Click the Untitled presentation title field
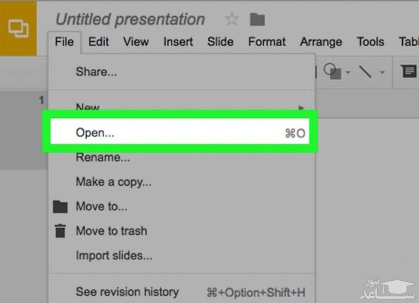This screenshot has width=419, height=303. click(130, 19)
